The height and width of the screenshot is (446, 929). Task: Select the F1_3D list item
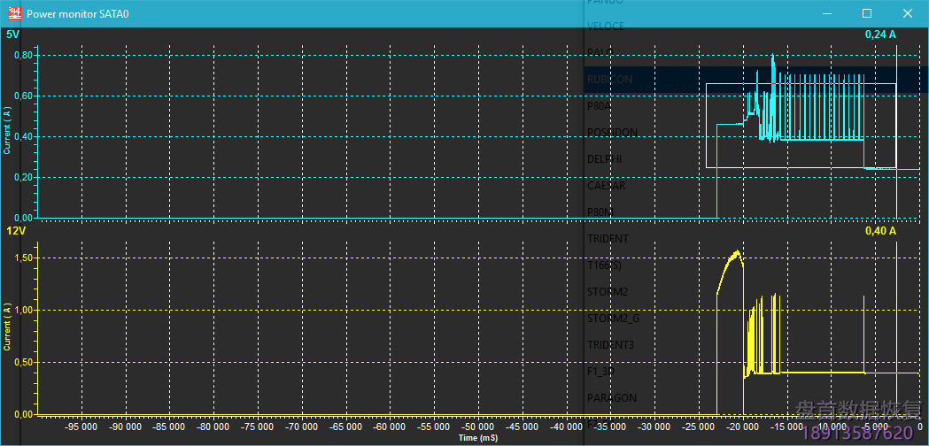pos(600,372)
